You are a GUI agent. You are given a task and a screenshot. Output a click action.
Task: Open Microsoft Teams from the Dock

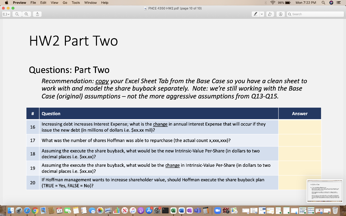197,211
